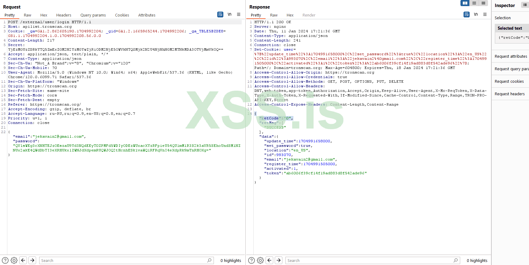
Task: Go to previous match in Request search
Action: [23, 260]
